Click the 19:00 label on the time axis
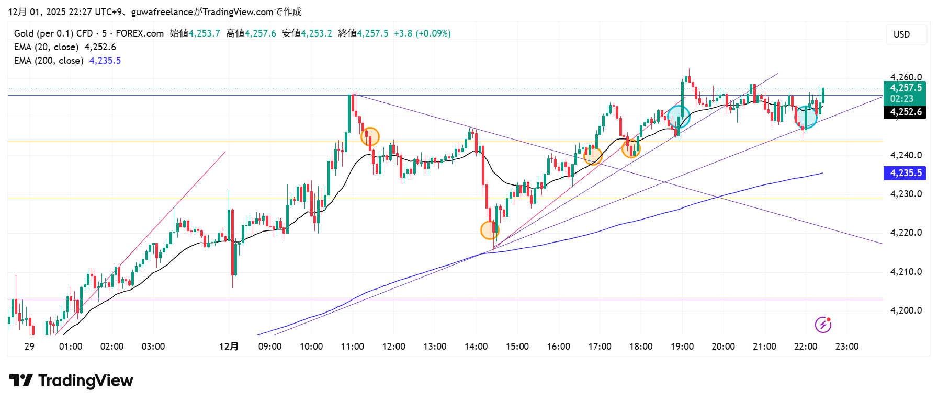The width and height of the screenshot is (938, 404). click(682, 347)
